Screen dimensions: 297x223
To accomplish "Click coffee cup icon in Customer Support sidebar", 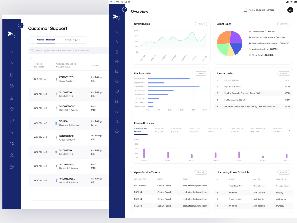I will (x=12, y=167).
